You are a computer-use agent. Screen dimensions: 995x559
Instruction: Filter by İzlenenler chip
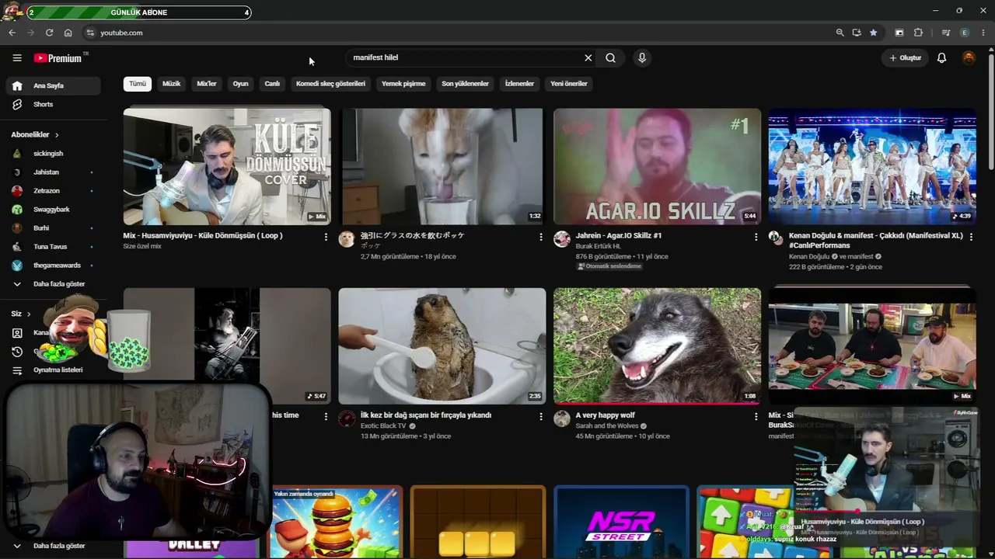tap(519, 83)
